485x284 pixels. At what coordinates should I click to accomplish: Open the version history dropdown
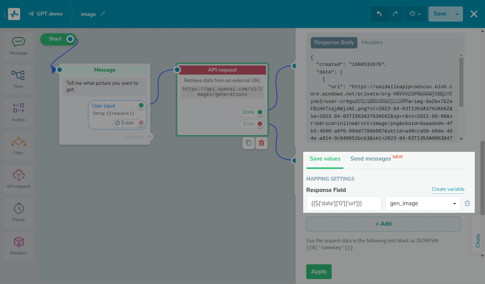pos(415,14)
